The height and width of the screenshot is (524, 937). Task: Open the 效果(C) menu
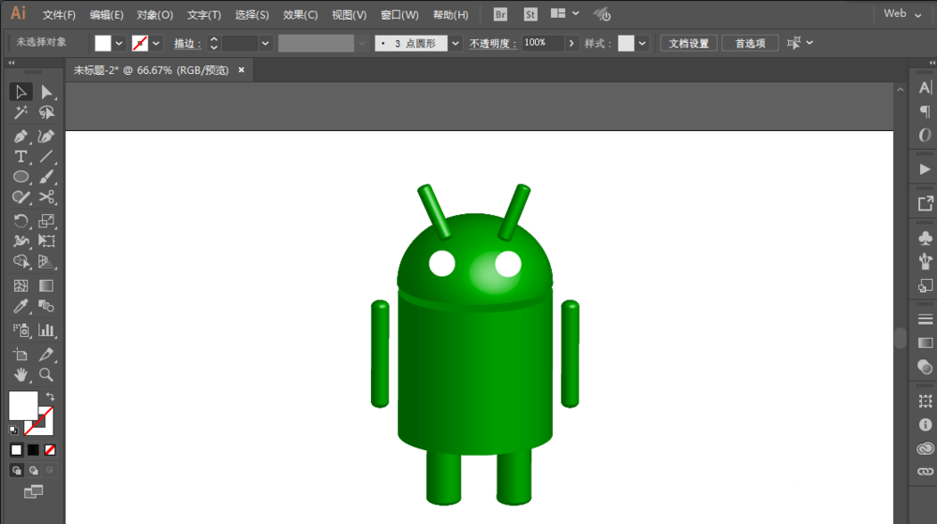[300, 15]
